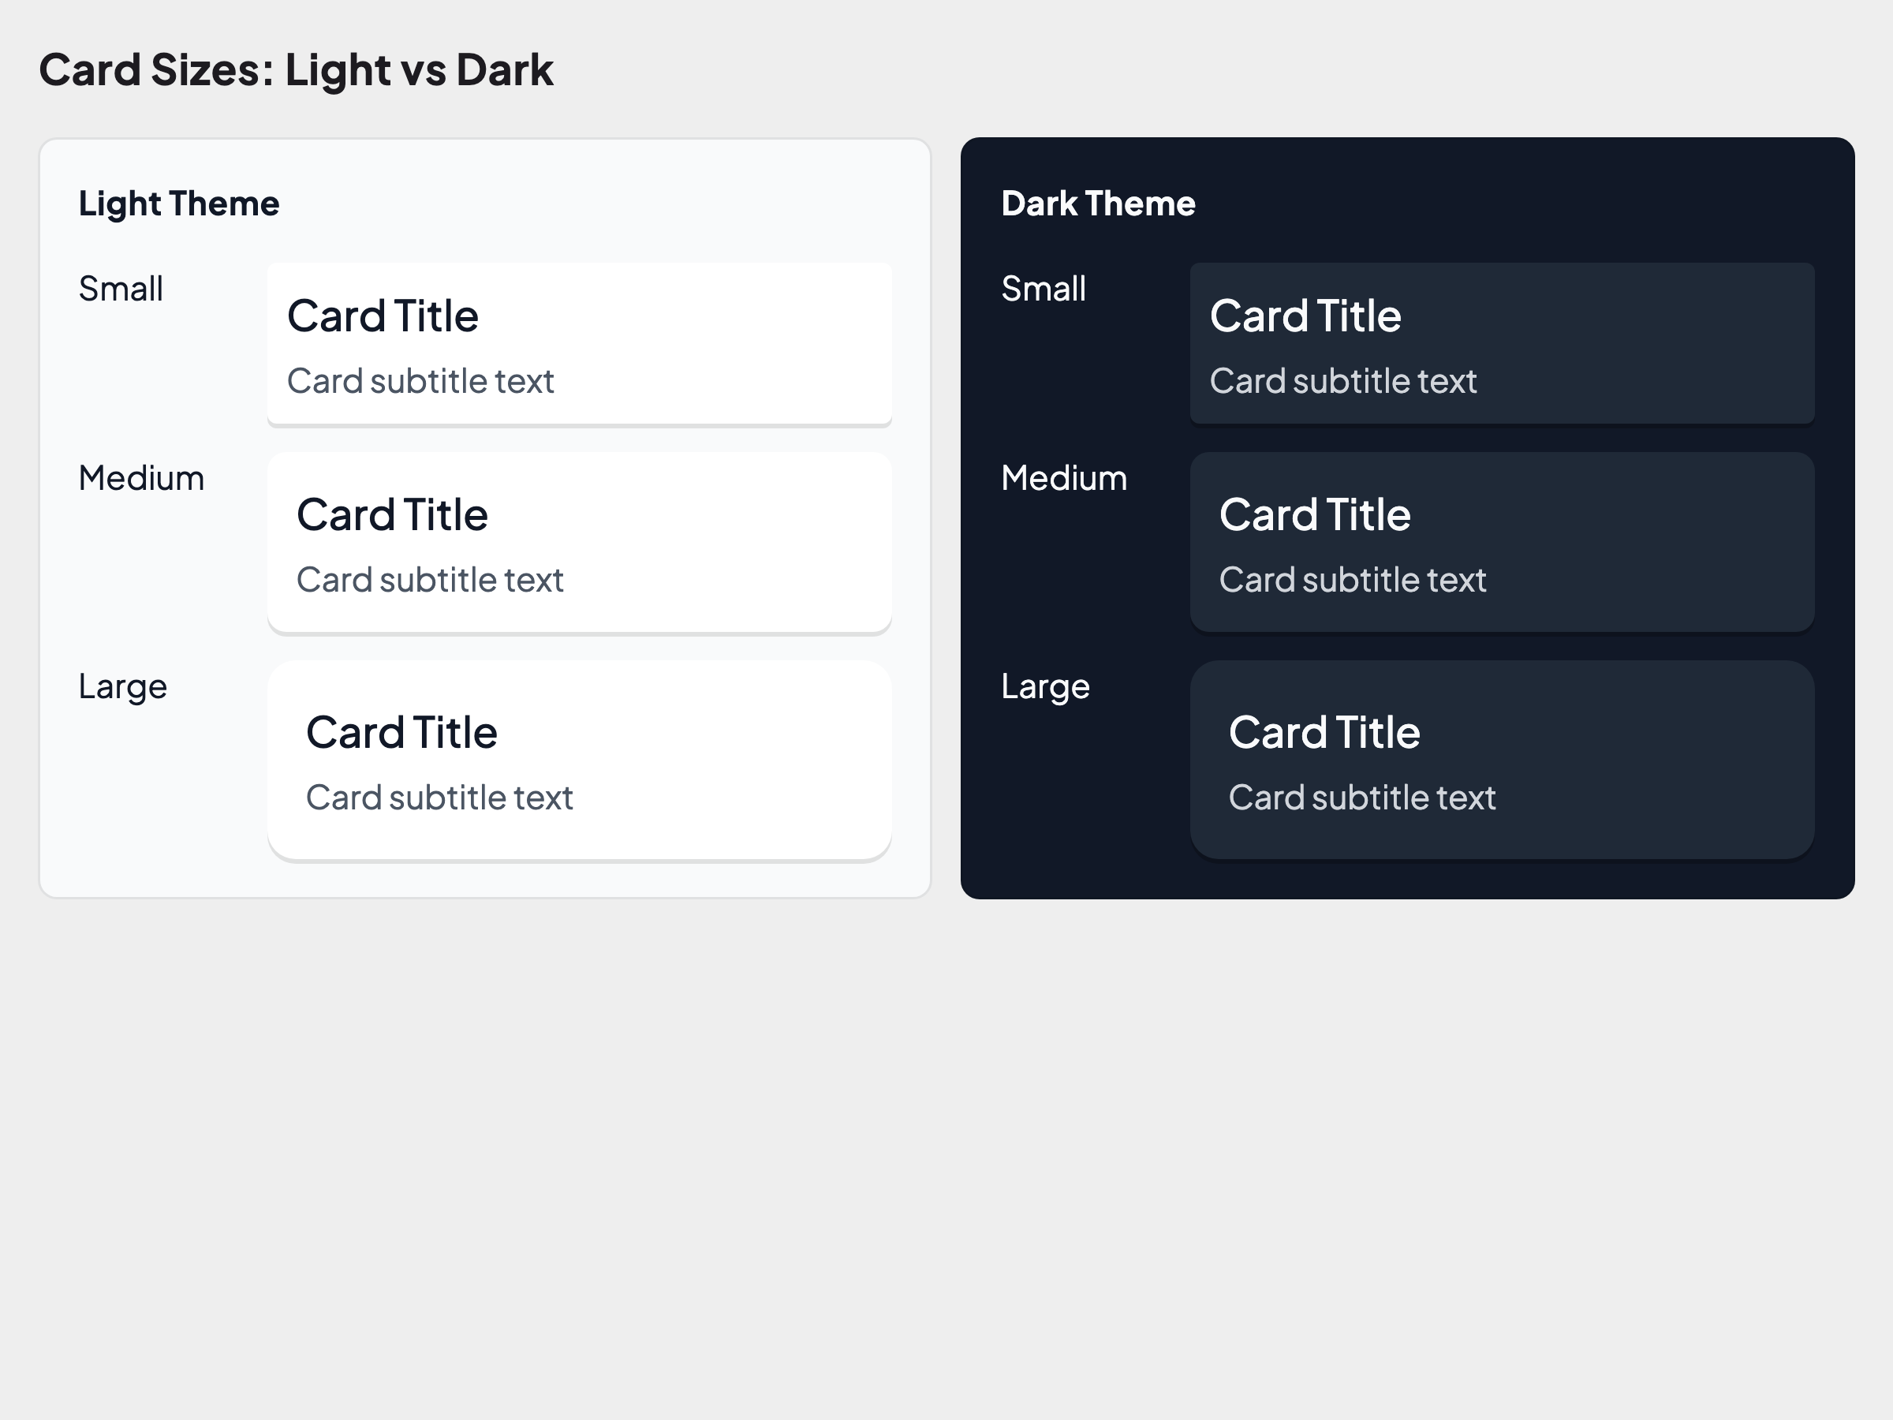1893x1420 pixels.
Task: Click the subtitle text in large dark card
Action: point(1361,798)
